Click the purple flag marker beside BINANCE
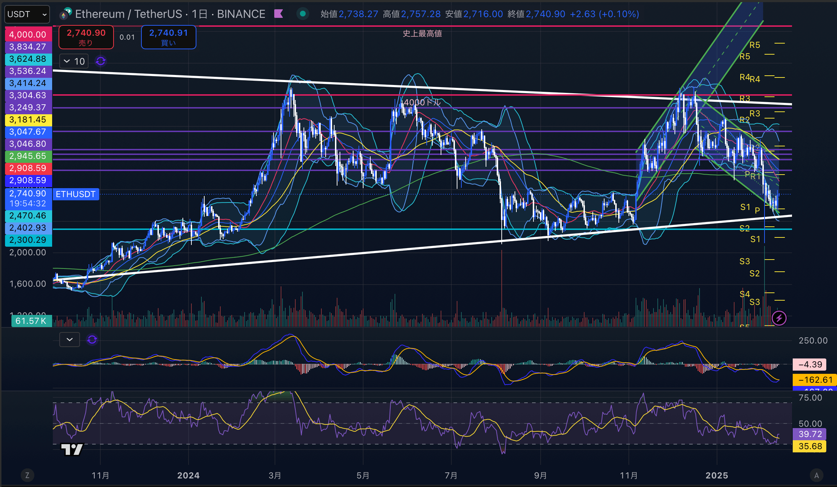Screen dimensions: 837x487 (x=279, y=14)
